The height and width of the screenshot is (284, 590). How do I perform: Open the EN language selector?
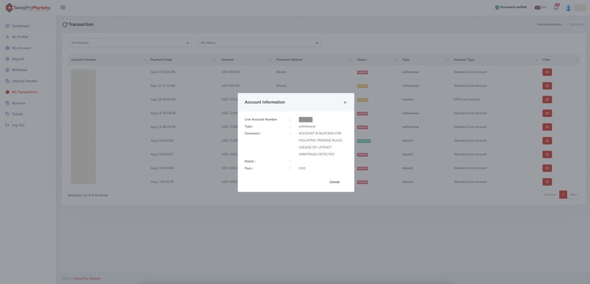(540, 8)
